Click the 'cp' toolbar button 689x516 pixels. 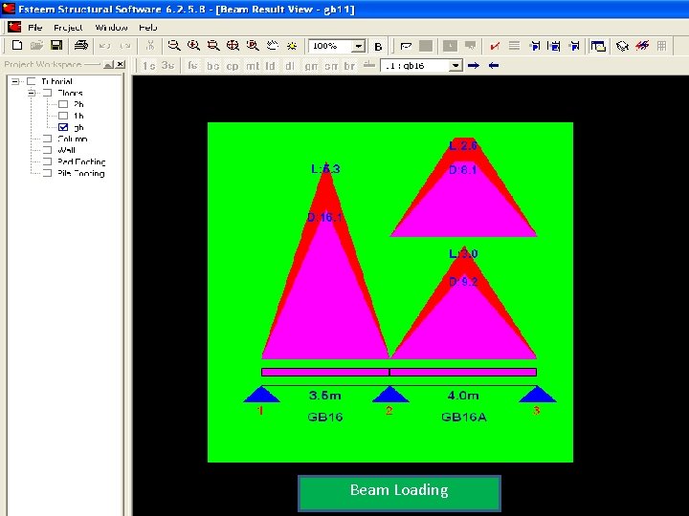point(233,66)
